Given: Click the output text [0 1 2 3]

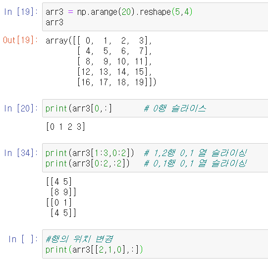Looking at the screenshot, I should click(x=65, y=127).
